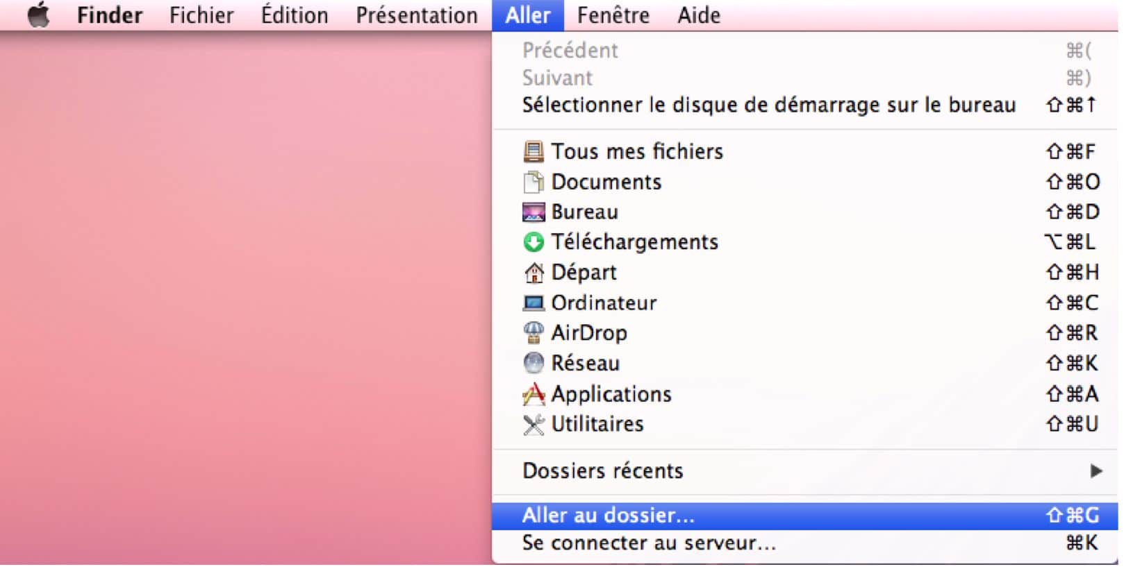The height and width of the screenshot is (569, 1124).
Task: Click the green Téléchargements arrow icon
Action: coord(534,242)
